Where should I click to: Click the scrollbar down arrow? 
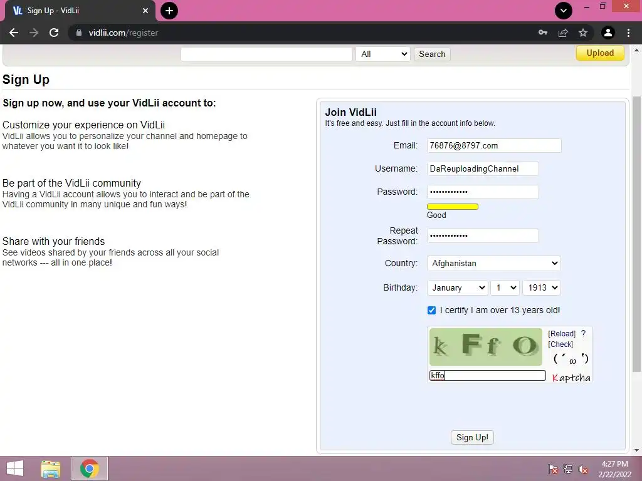(636, 450)
